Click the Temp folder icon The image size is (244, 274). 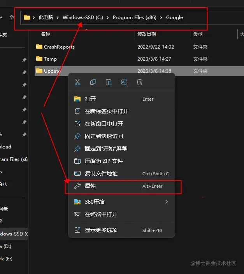point(39,59)
